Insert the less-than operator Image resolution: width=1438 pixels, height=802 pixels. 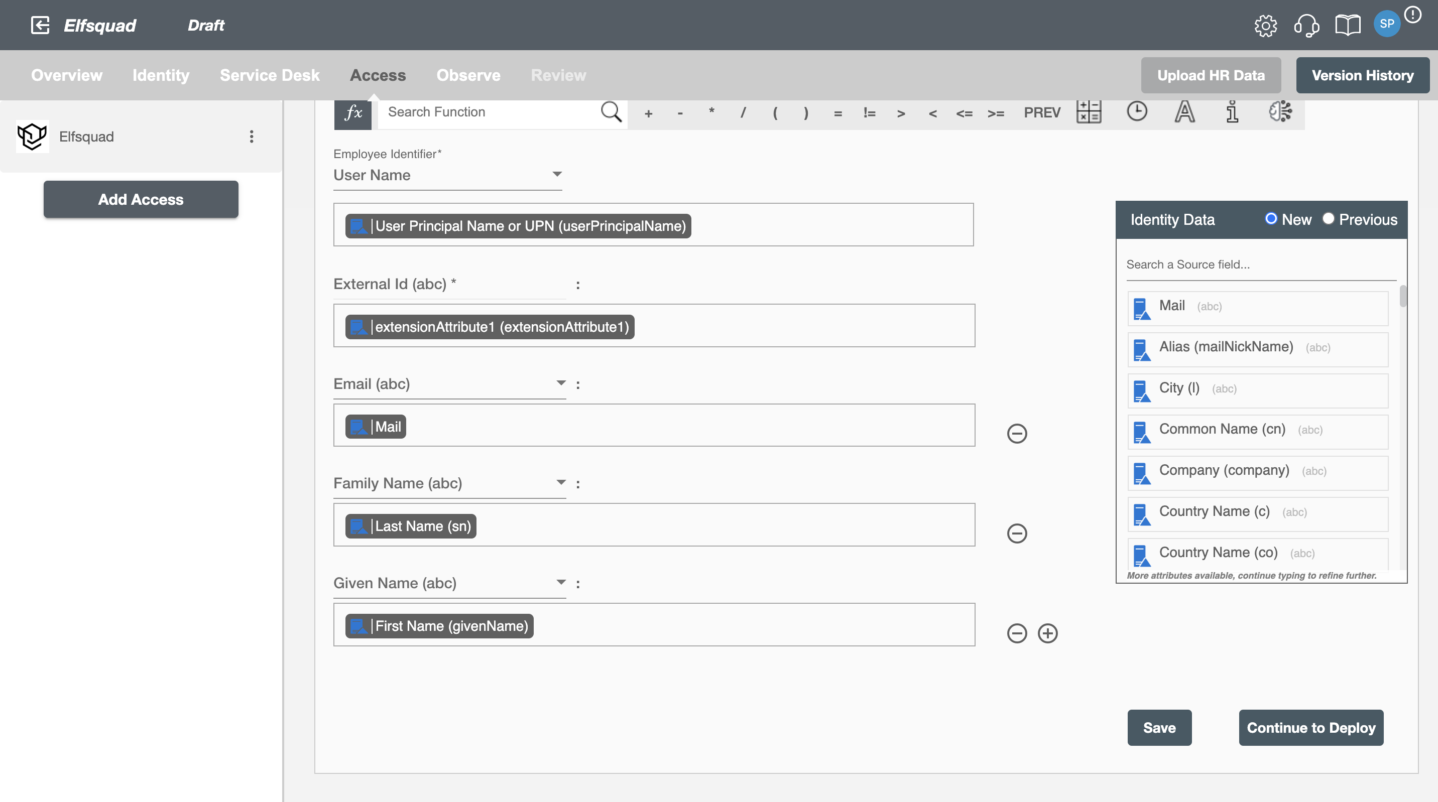point(933,114)
